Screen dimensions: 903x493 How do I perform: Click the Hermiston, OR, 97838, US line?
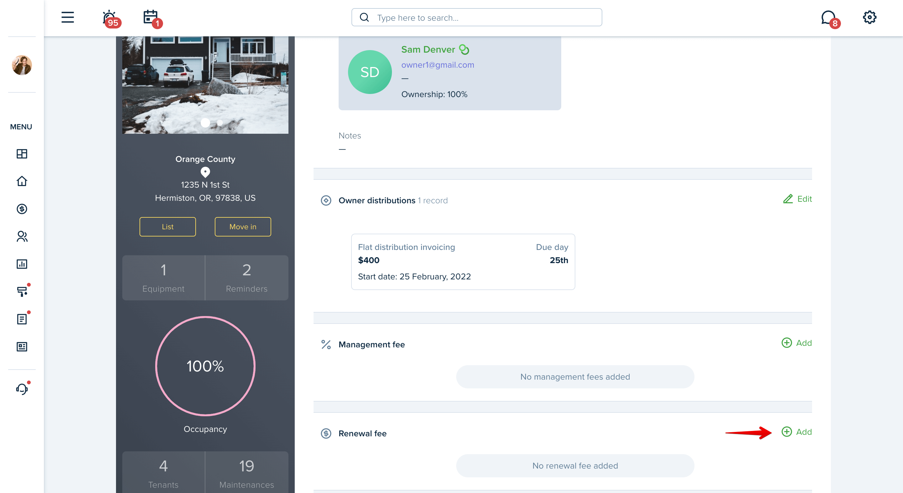(x=205, y=198)
